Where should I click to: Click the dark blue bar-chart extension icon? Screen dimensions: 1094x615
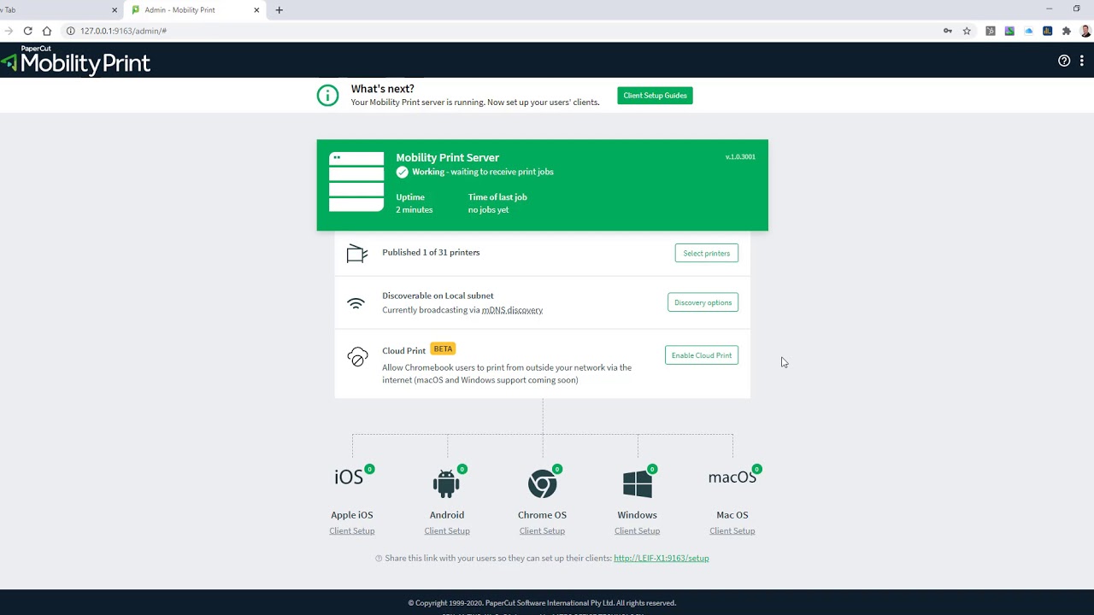1047,31
